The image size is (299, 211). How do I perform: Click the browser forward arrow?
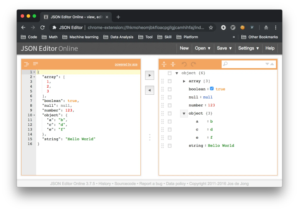pos(33,27)
